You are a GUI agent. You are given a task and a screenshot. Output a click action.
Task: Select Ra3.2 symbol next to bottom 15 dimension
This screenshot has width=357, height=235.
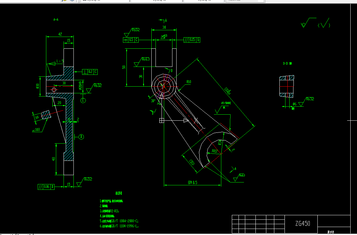[x=84, y=182]
